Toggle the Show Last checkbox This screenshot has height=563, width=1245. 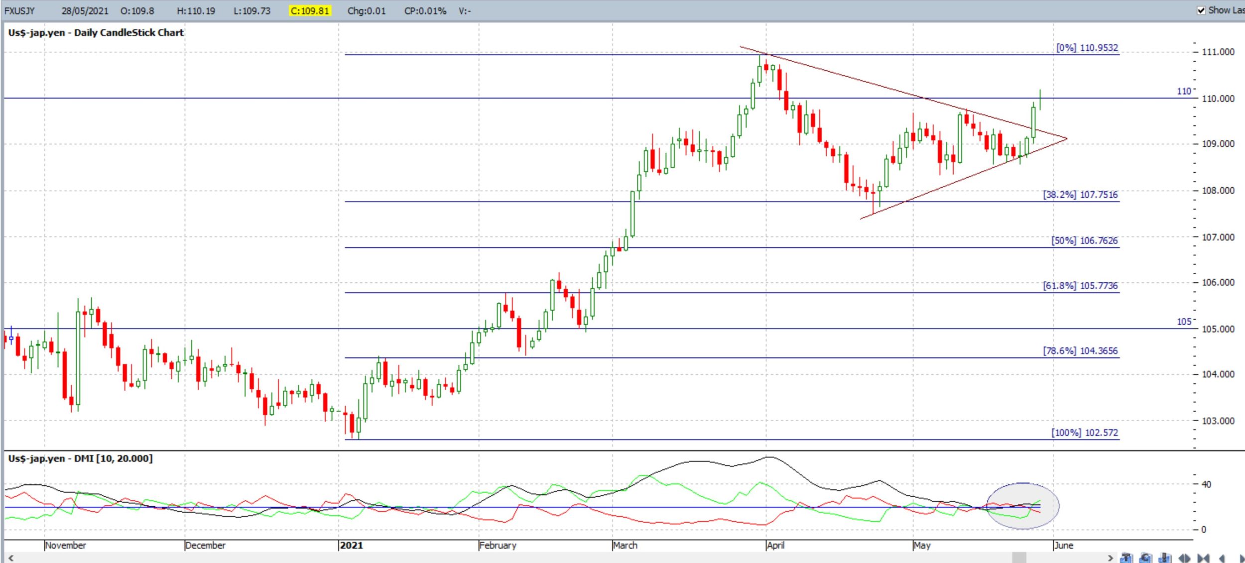pos(1201,10)
